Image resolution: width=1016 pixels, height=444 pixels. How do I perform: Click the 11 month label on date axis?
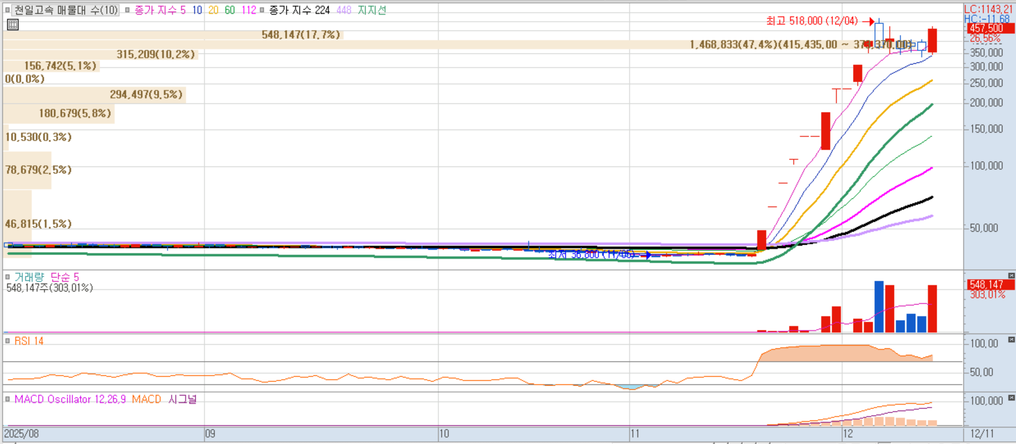635,434
